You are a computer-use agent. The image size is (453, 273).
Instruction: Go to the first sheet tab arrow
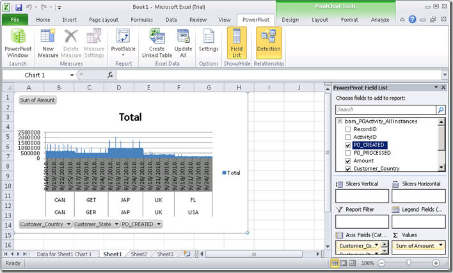[x=6, y=254]
